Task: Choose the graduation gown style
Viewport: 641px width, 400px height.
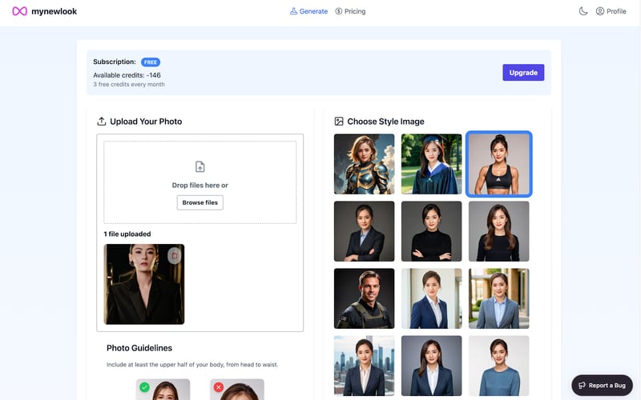Action: (x=432, y=164)
